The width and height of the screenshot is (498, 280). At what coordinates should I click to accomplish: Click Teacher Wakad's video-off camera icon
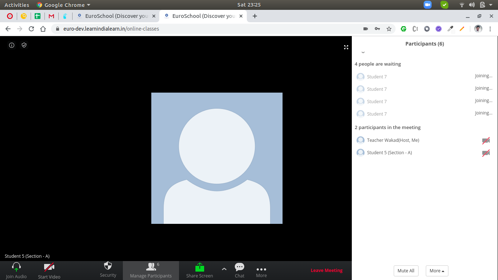point(486,140)
